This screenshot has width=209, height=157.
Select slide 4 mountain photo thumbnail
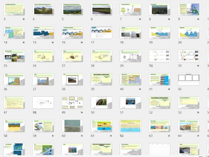click(43, 9)
